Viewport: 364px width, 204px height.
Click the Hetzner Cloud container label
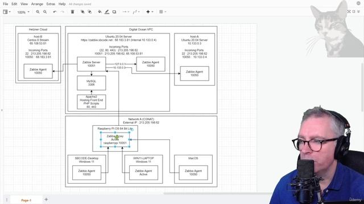pos(38,29)
